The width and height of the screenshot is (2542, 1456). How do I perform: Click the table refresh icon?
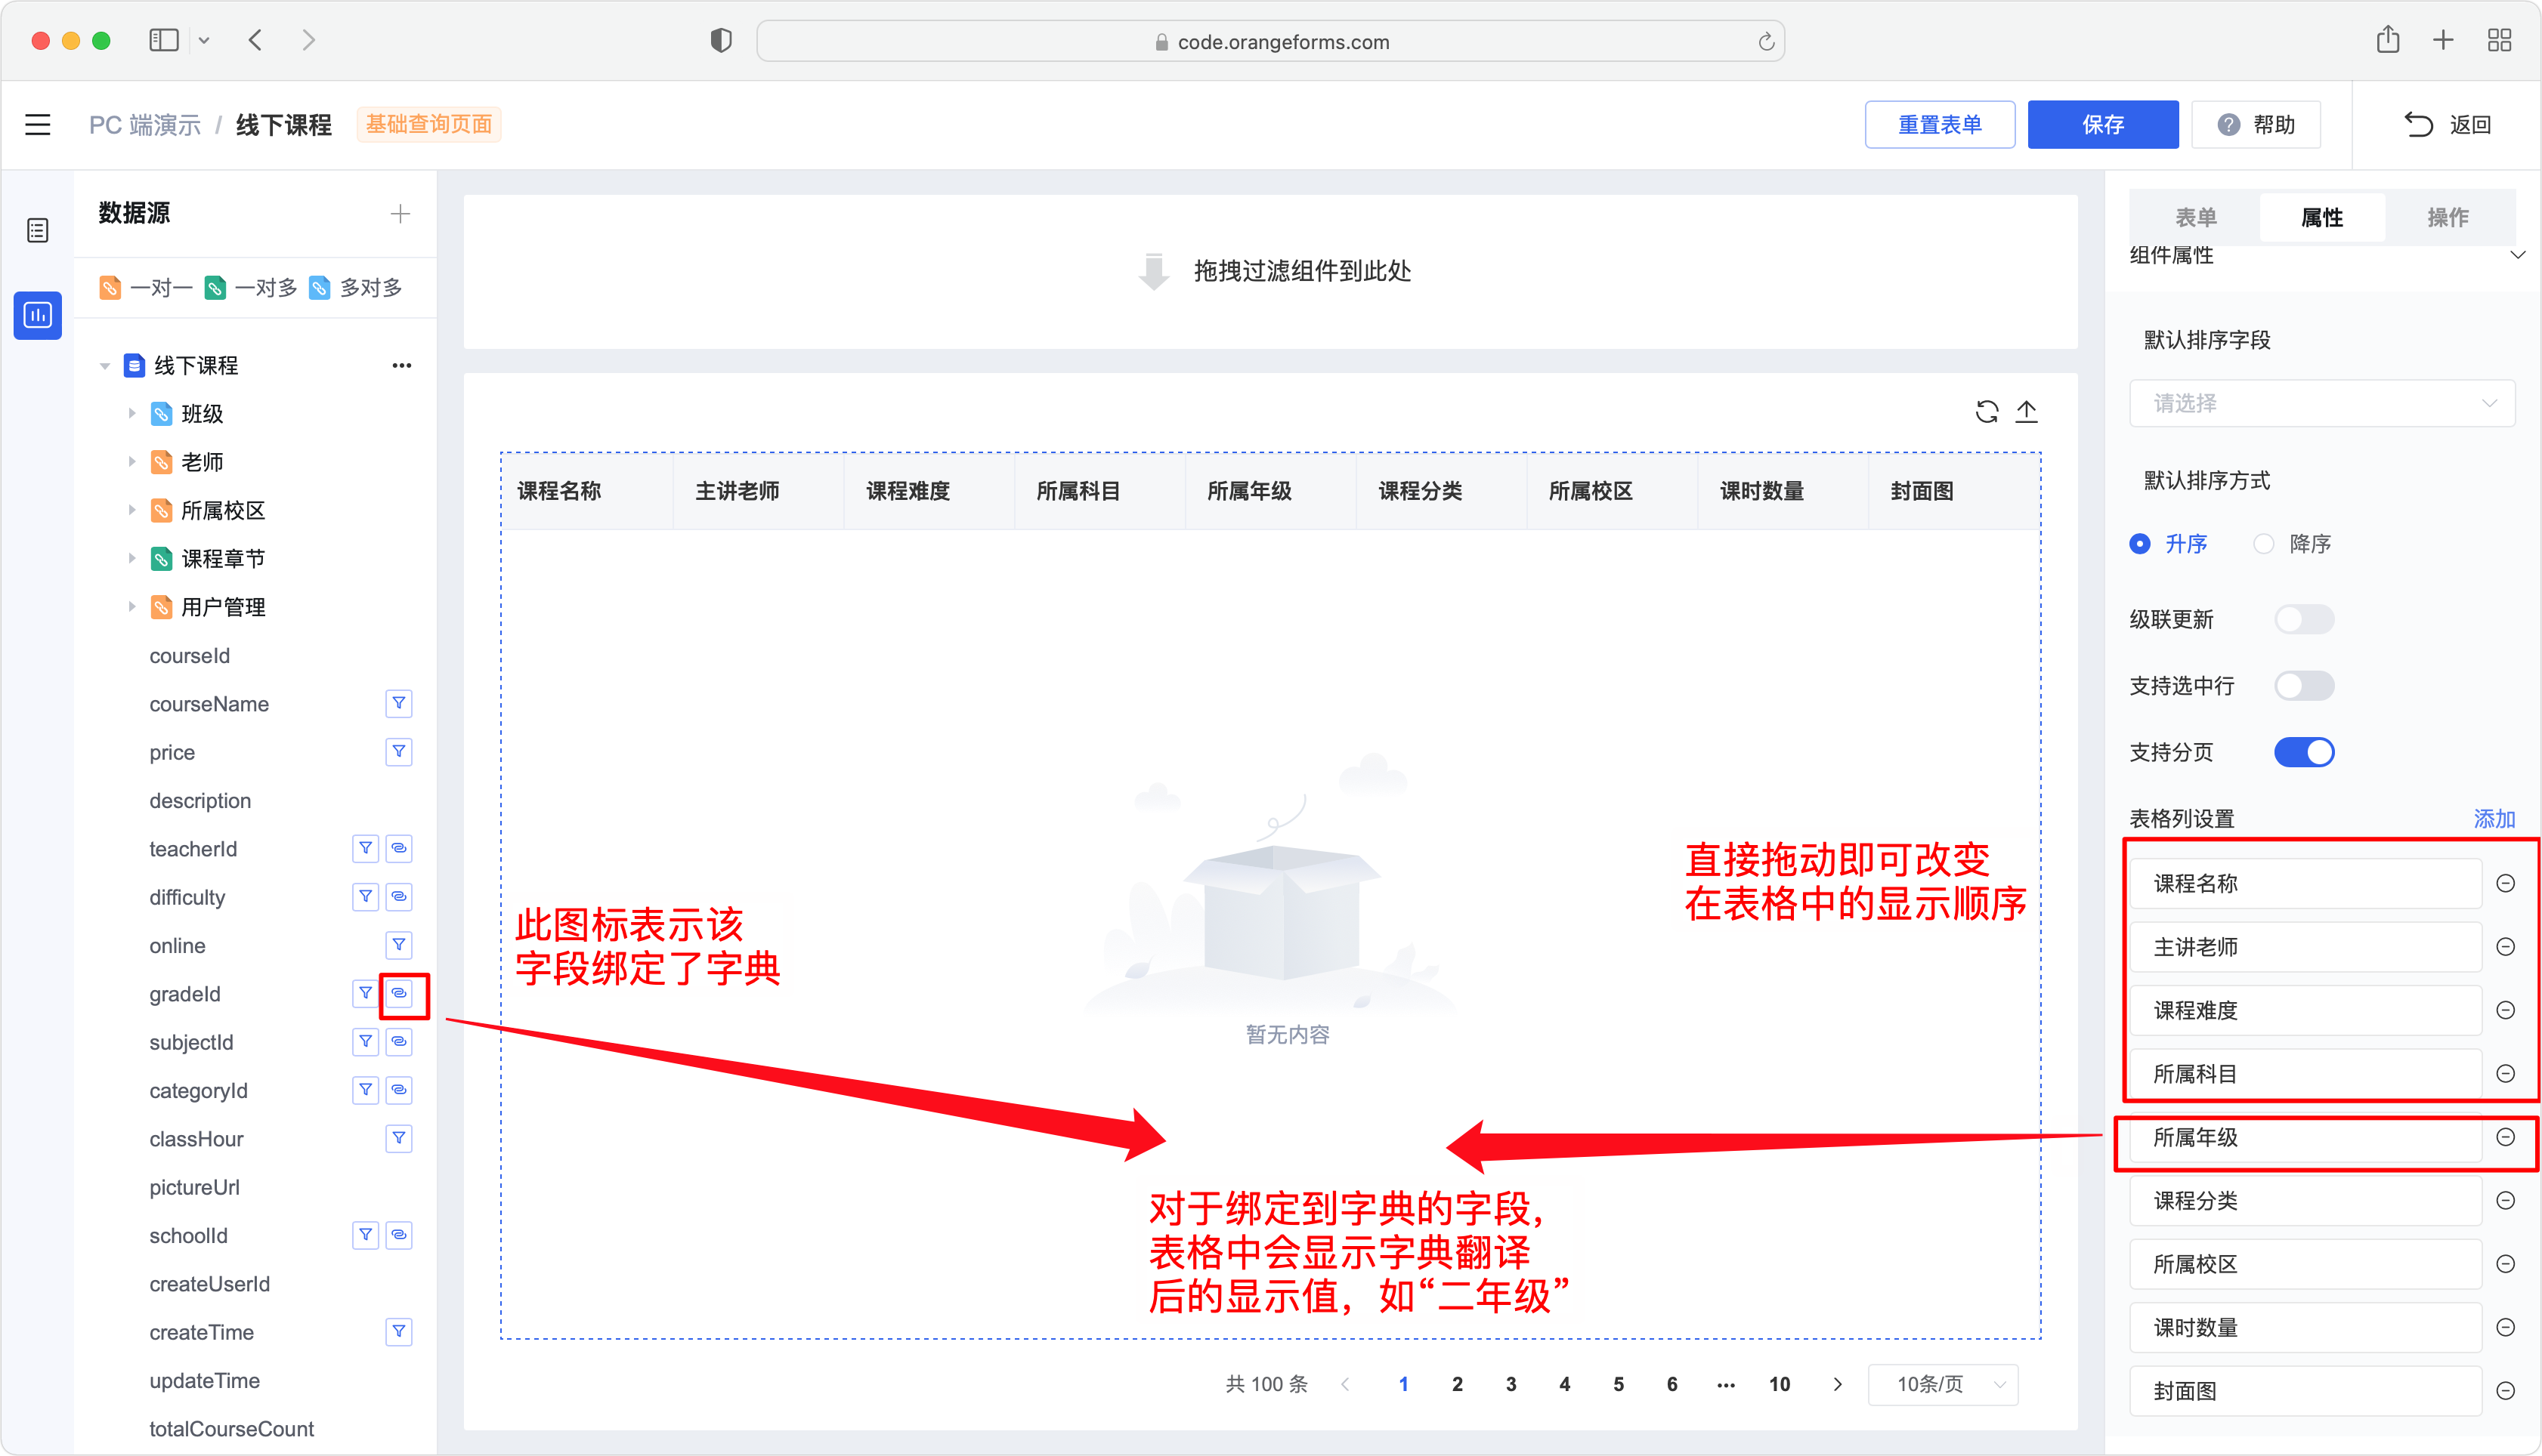(1987, 412)
